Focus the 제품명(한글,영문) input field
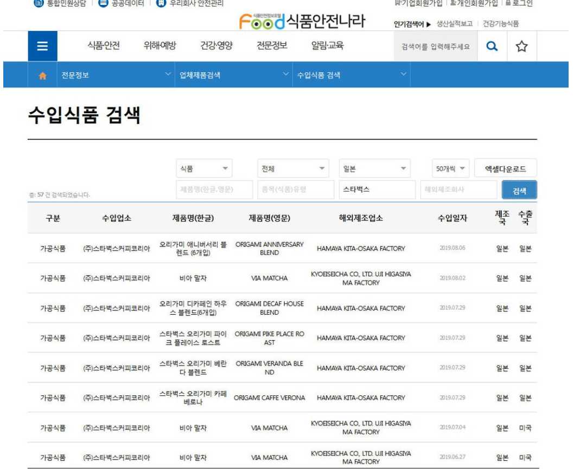580x469 pixels. coord(214,190)
